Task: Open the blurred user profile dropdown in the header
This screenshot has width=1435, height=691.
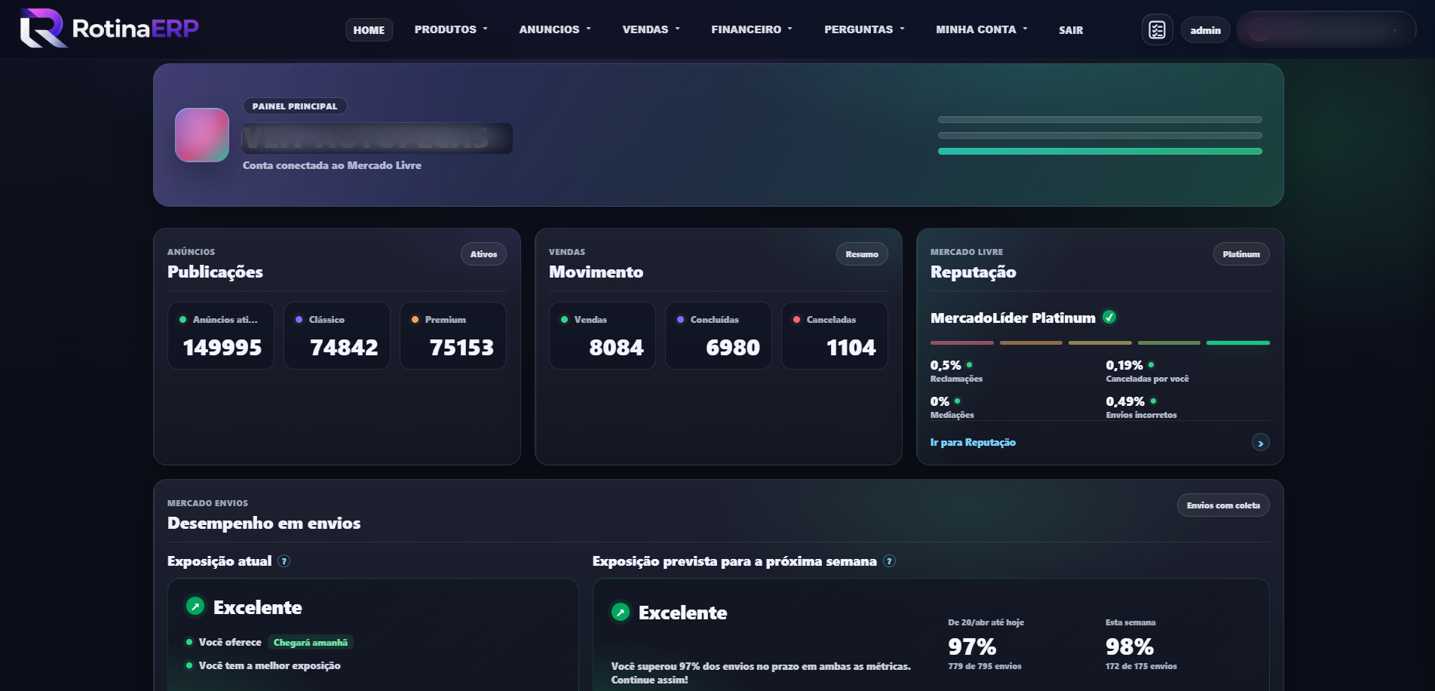Action: [x=1326, y=30]
